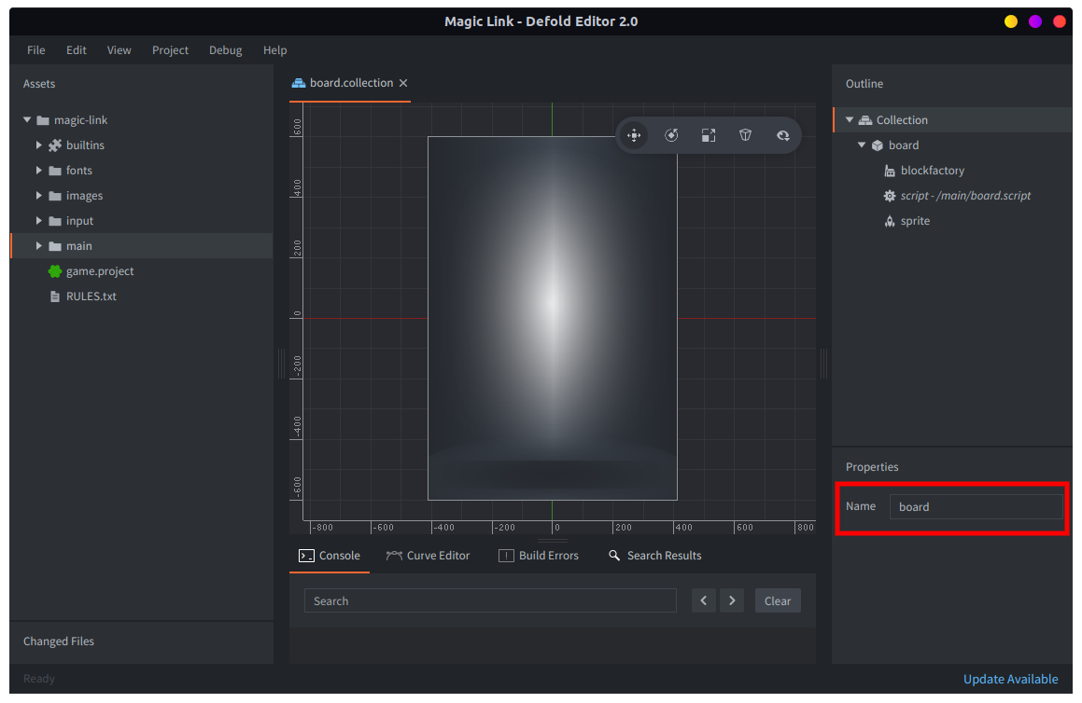
Task: Select the Scale tool
Action: [709, 135]
